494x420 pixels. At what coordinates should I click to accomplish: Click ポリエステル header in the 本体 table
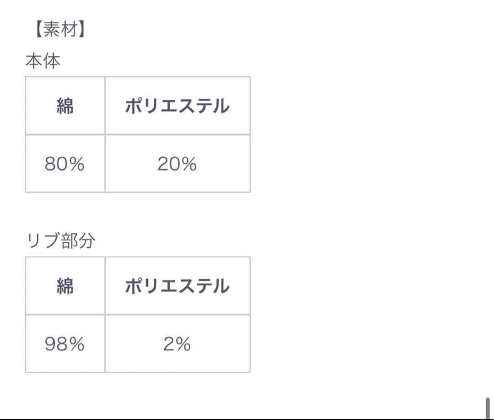(177, 106)
